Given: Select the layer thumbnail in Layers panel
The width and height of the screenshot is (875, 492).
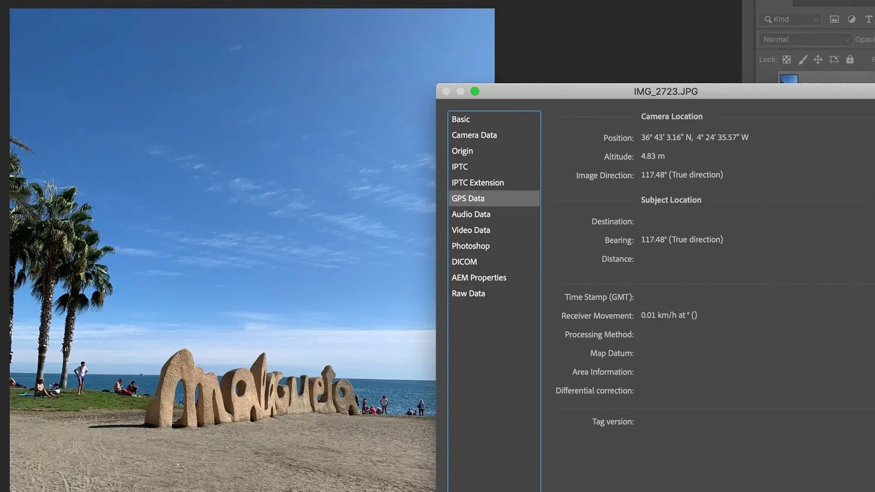Looking at the screenshot, I should 789,79.
